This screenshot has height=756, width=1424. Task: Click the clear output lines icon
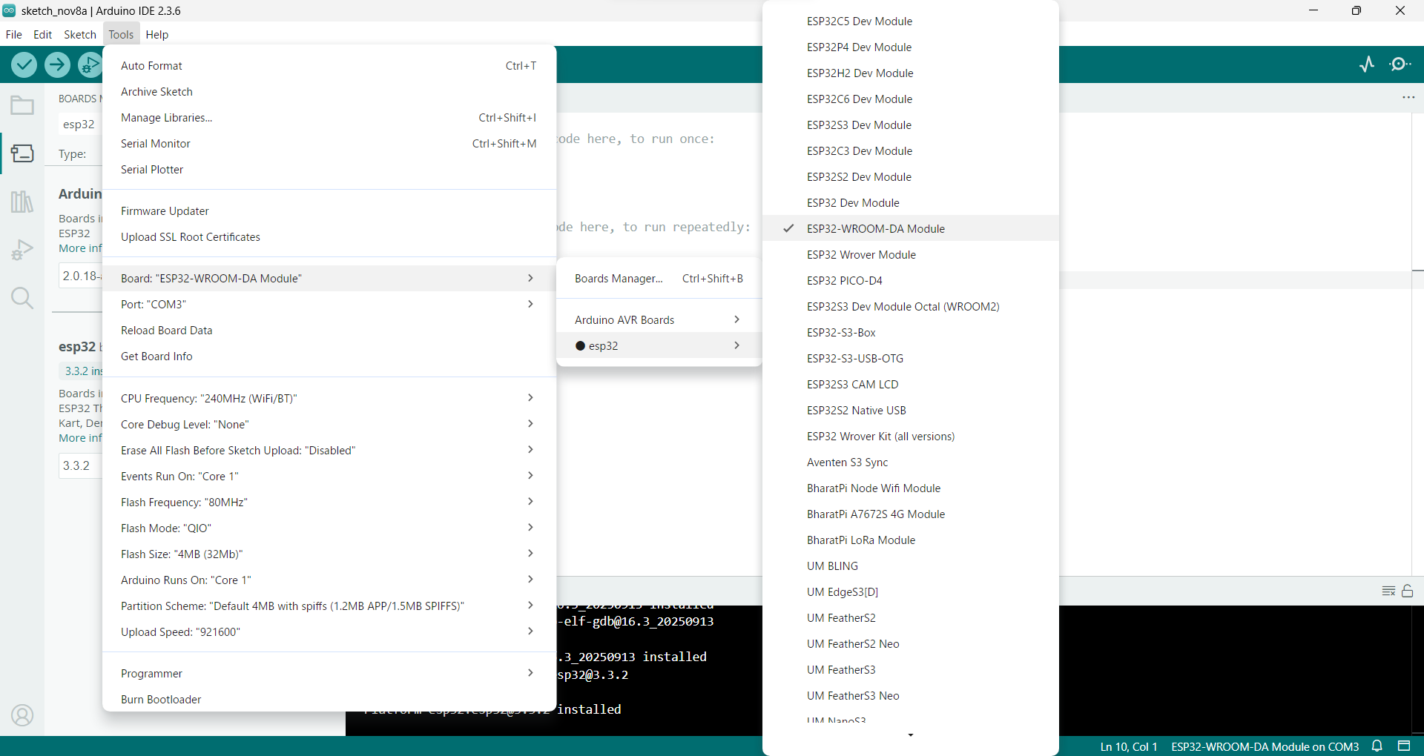(x=1388, y=591)
